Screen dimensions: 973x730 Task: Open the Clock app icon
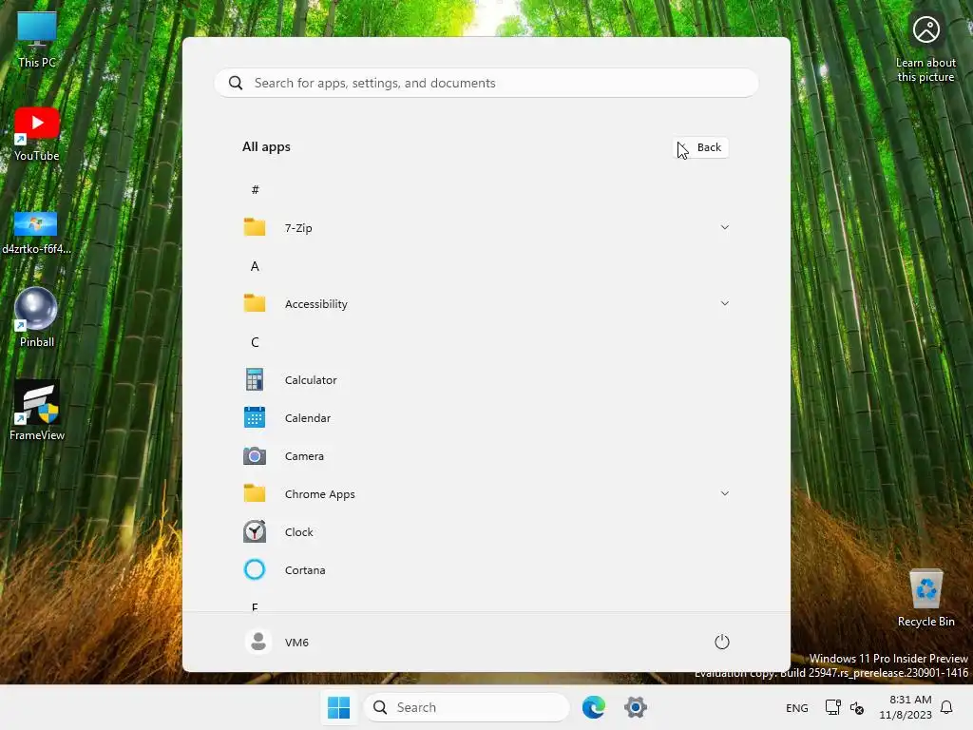point(255,532)
